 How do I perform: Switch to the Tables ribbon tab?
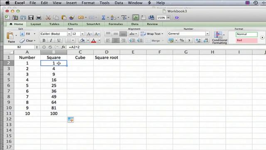[54, 24]
